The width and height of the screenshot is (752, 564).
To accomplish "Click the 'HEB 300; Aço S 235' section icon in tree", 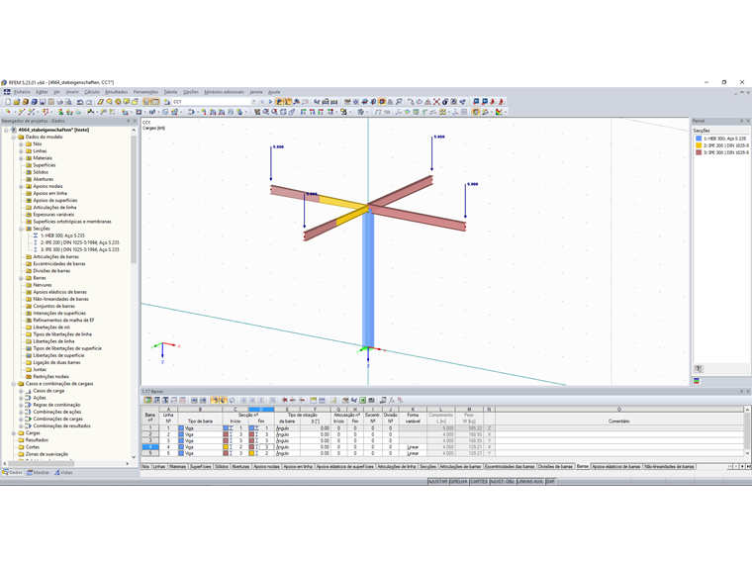I will click(36, 235).
